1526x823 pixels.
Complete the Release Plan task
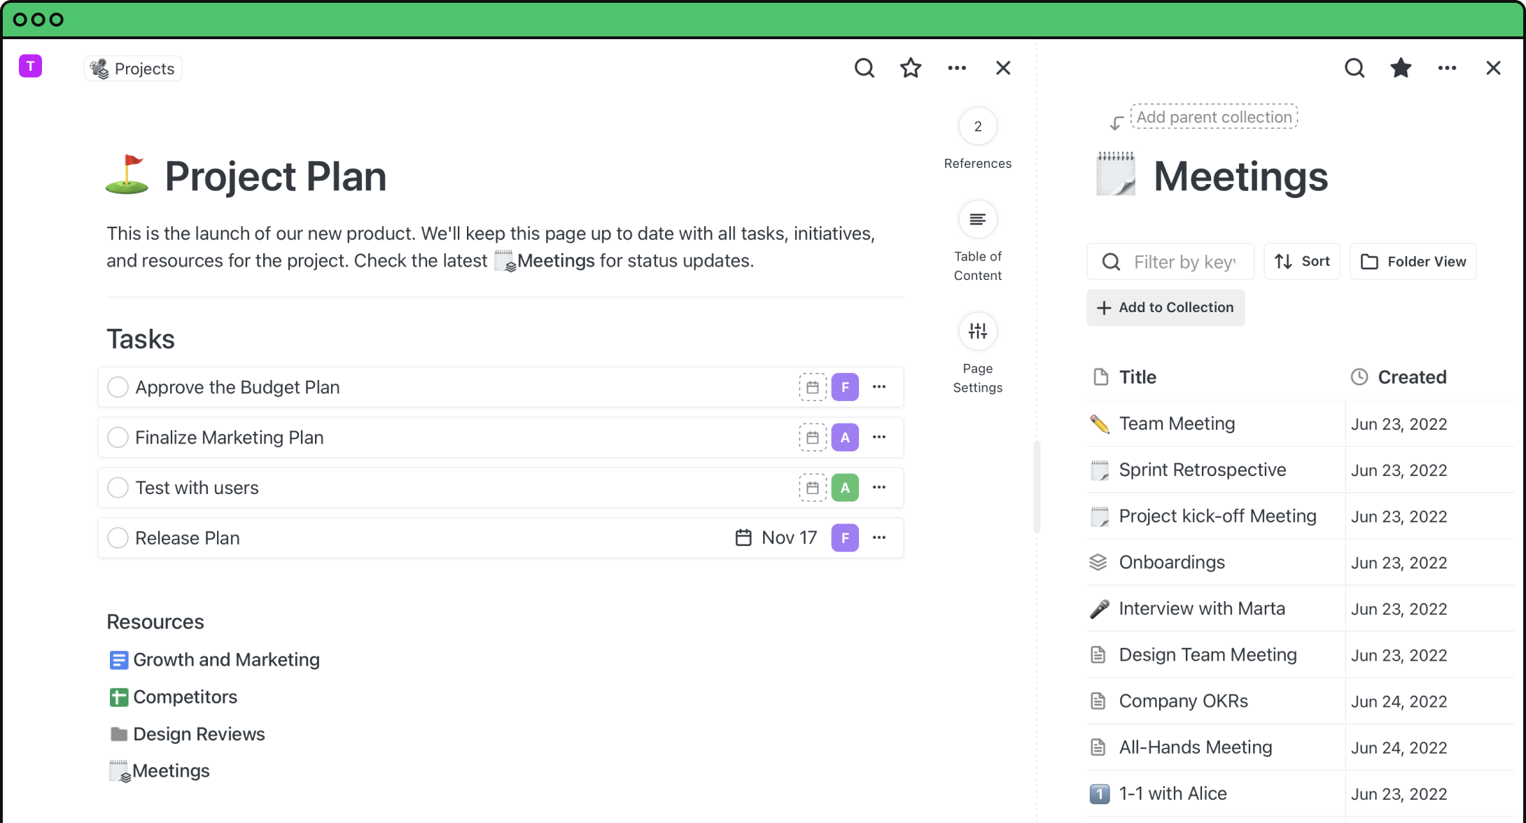tap(118, 538)
